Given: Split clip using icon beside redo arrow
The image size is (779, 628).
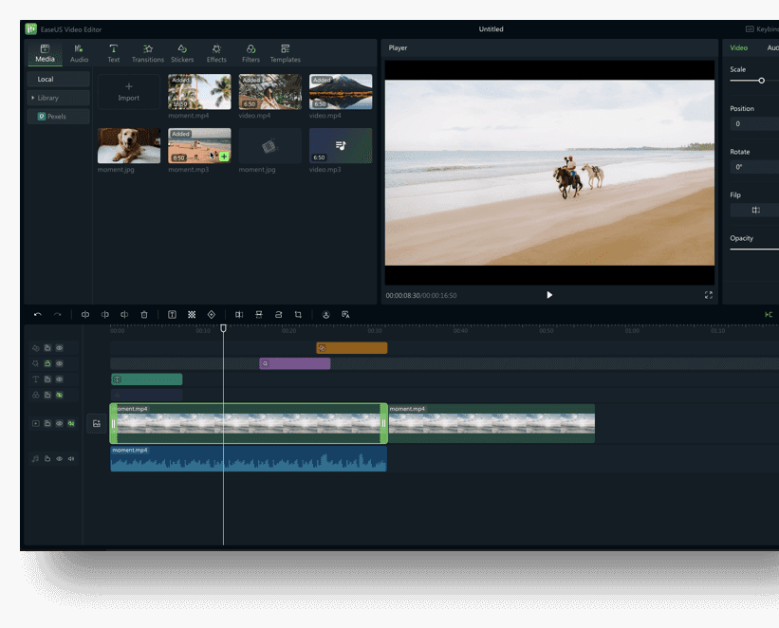Looking at the screenshot, I should click(85, 315).
